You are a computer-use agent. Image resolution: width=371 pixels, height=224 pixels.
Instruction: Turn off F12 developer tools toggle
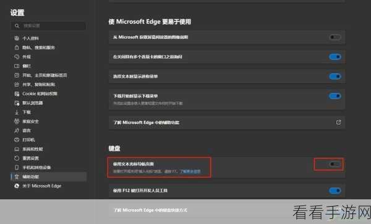[x=335, y=191]
